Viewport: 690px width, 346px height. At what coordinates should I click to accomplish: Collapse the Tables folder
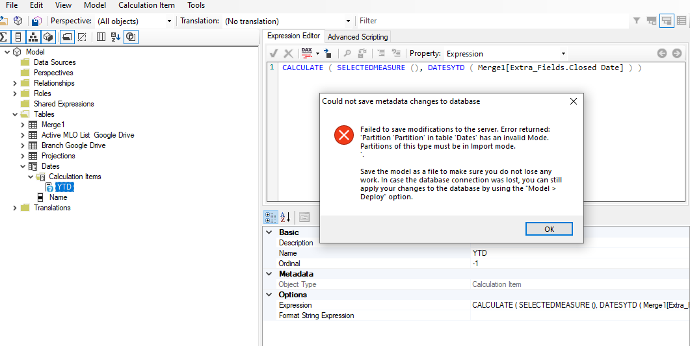pos(15,114)
